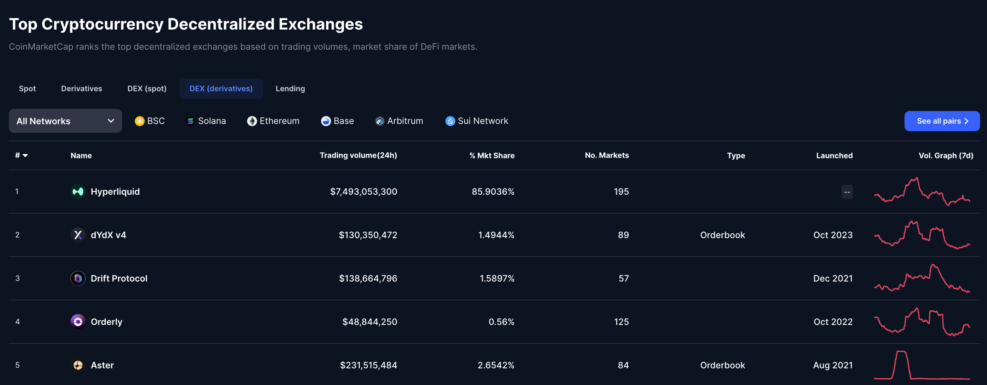The width and height of the screenshot is (987, 385).
Task: Click the Orderly logo icon
Action: tap(78, 321)
